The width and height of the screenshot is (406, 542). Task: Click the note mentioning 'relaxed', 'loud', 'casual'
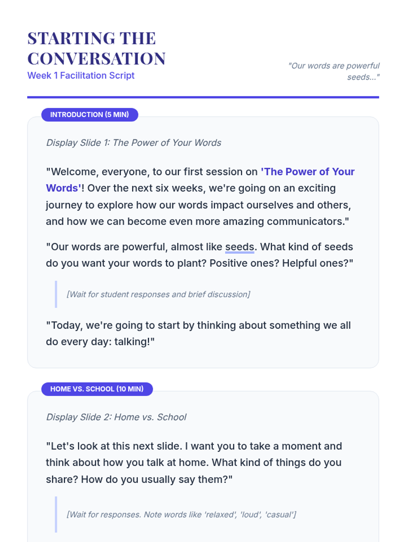pos(181,515)
